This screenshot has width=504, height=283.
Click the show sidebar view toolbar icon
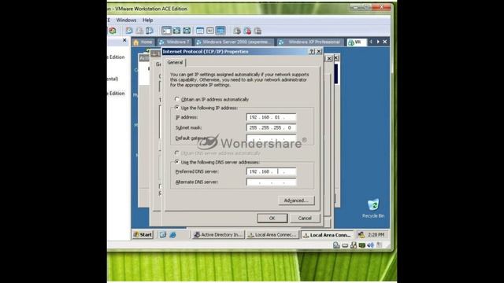(x=166, y=31)
